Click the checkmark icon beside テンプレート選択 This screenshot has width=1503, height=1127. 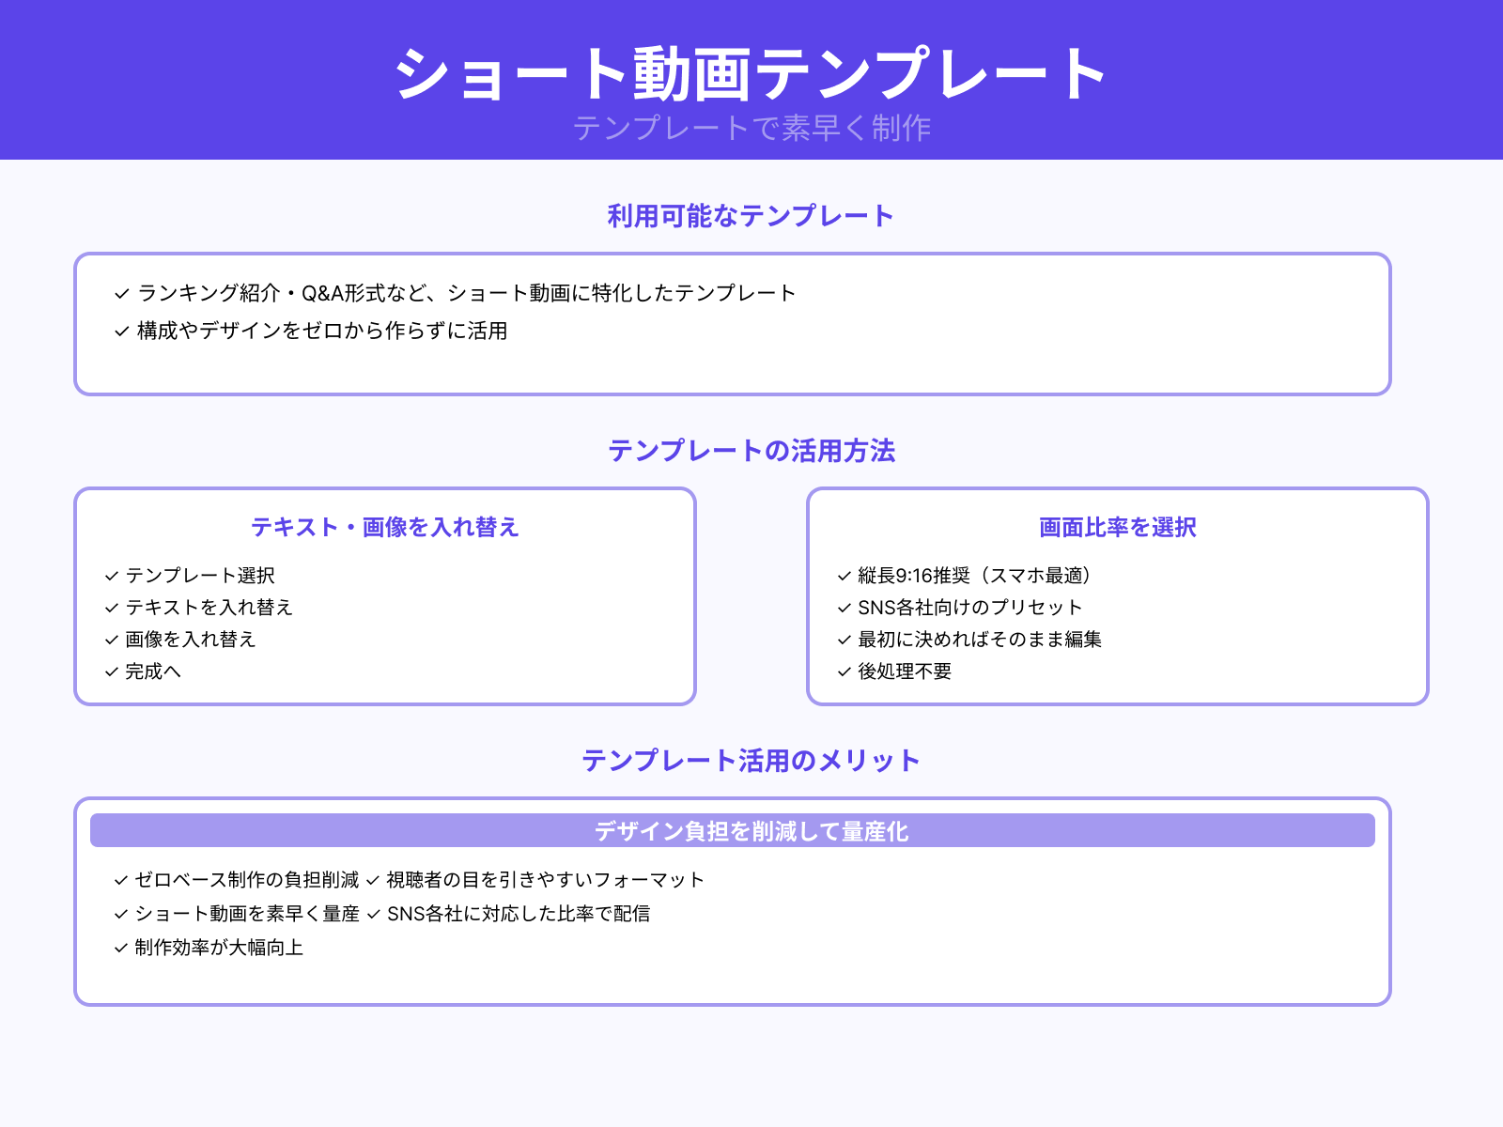click(112, 576)
